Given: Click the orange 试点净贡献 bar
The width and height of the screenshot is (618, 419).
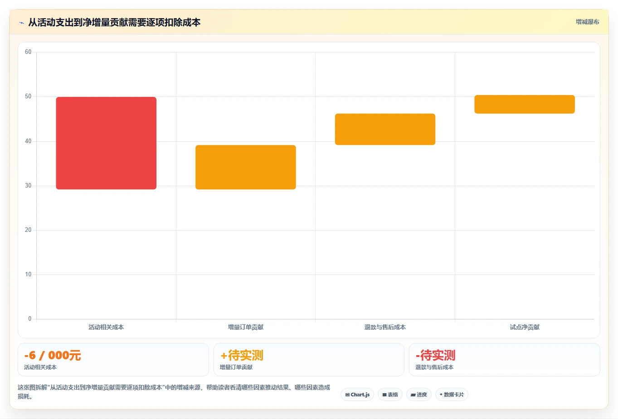Looking at the screenshot, I should click(525, 104).
